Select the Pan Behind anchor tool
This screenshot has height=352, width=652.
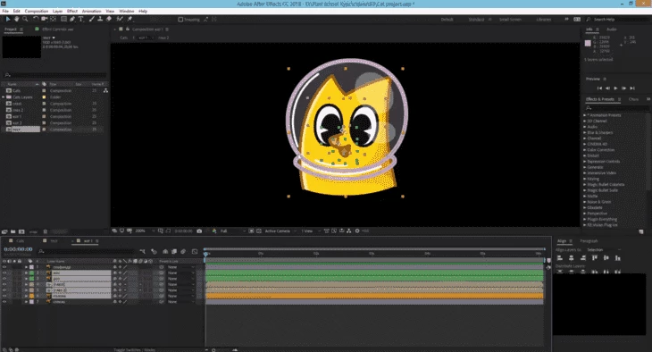[54, 19]
